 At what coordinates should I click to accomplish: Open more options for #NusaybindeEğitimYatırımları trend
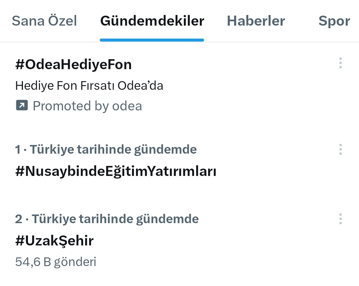pyautogui.click(x=340, y=150)
